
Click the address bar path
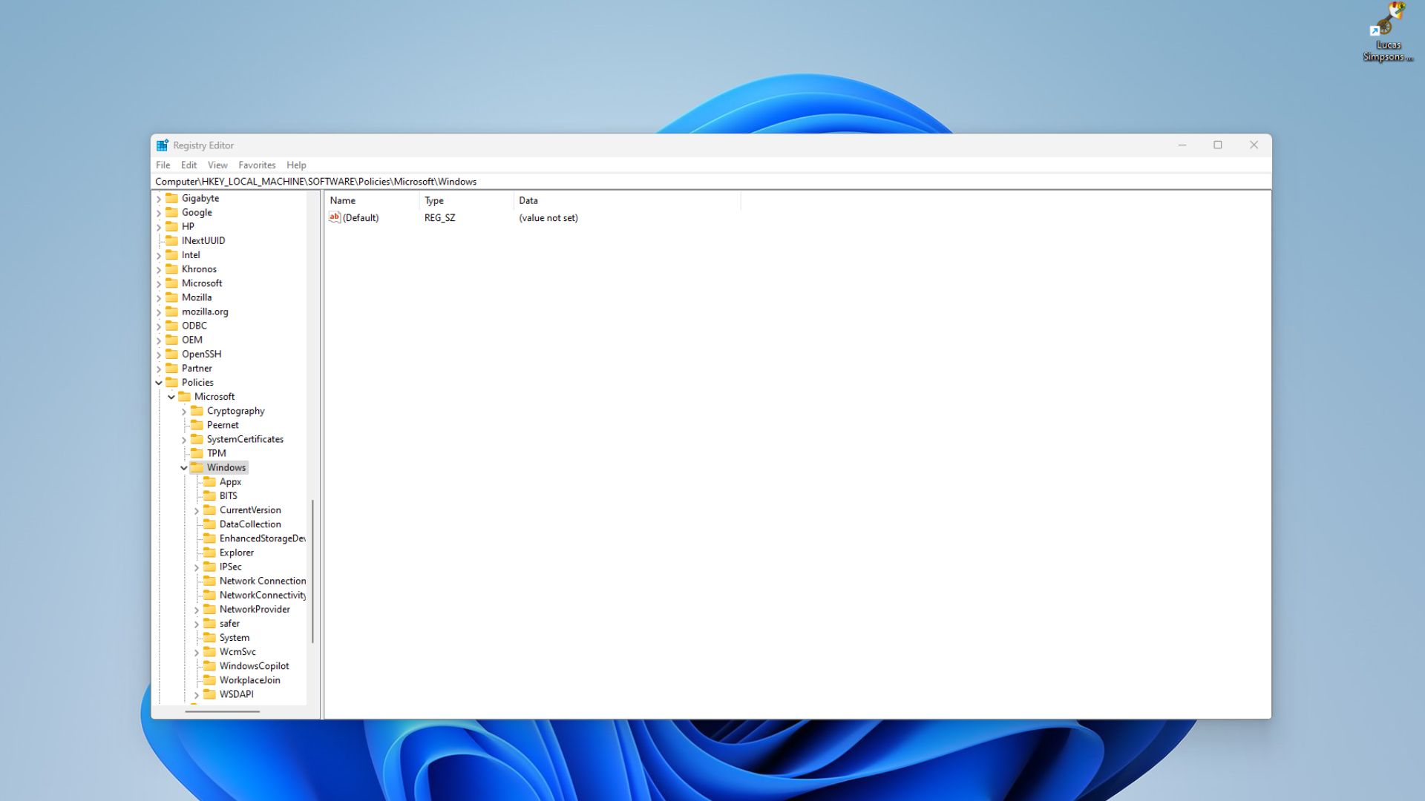(x=316, y=181)
